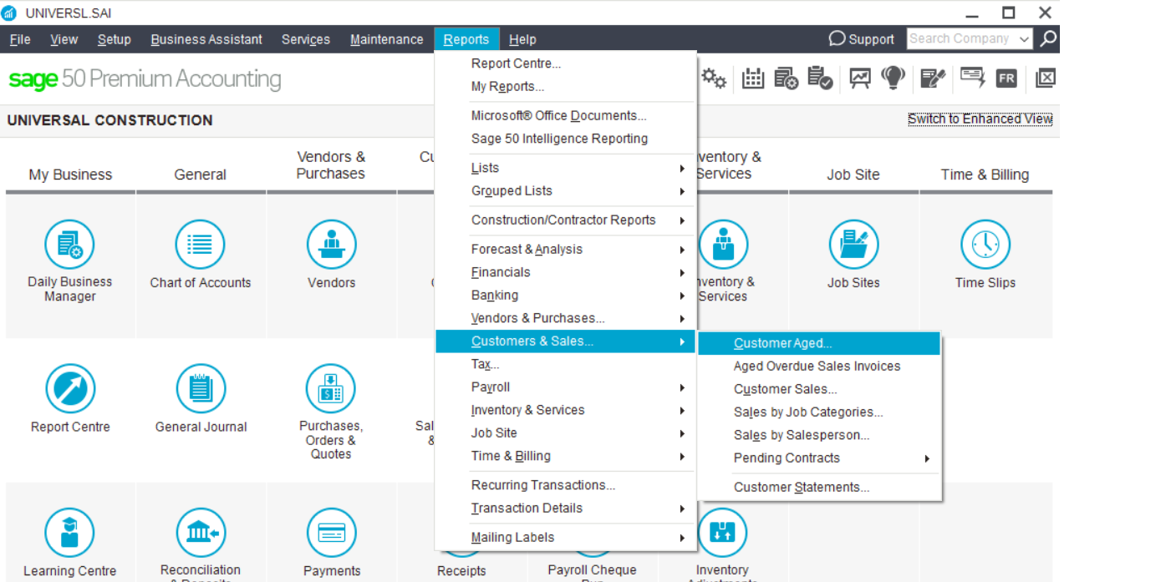Screen dimensions: 1166x582
Task: Switch to Vendors & Purchases tab
Action: [x=331, y=165]
